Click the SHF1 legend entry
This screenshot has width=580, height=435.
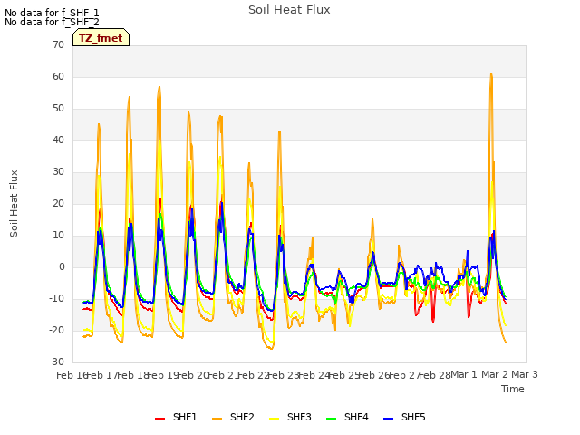pyautogui.click(x=176, y=417)
